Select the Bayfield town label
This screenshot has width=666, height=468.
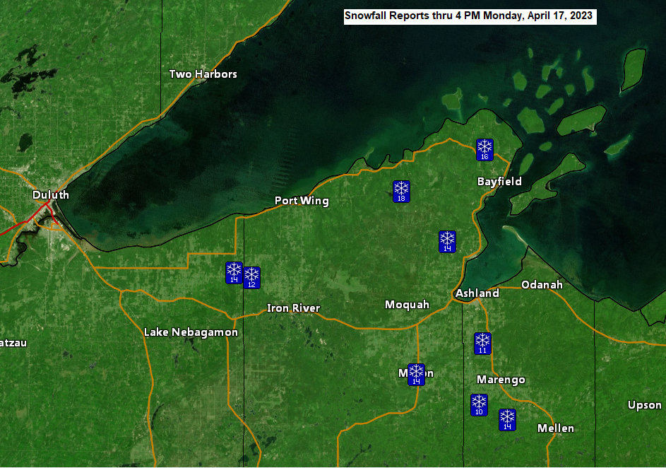pos(499,182)
